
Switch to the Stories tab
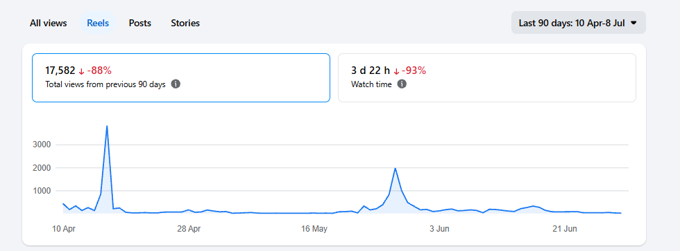pos(185,23)
